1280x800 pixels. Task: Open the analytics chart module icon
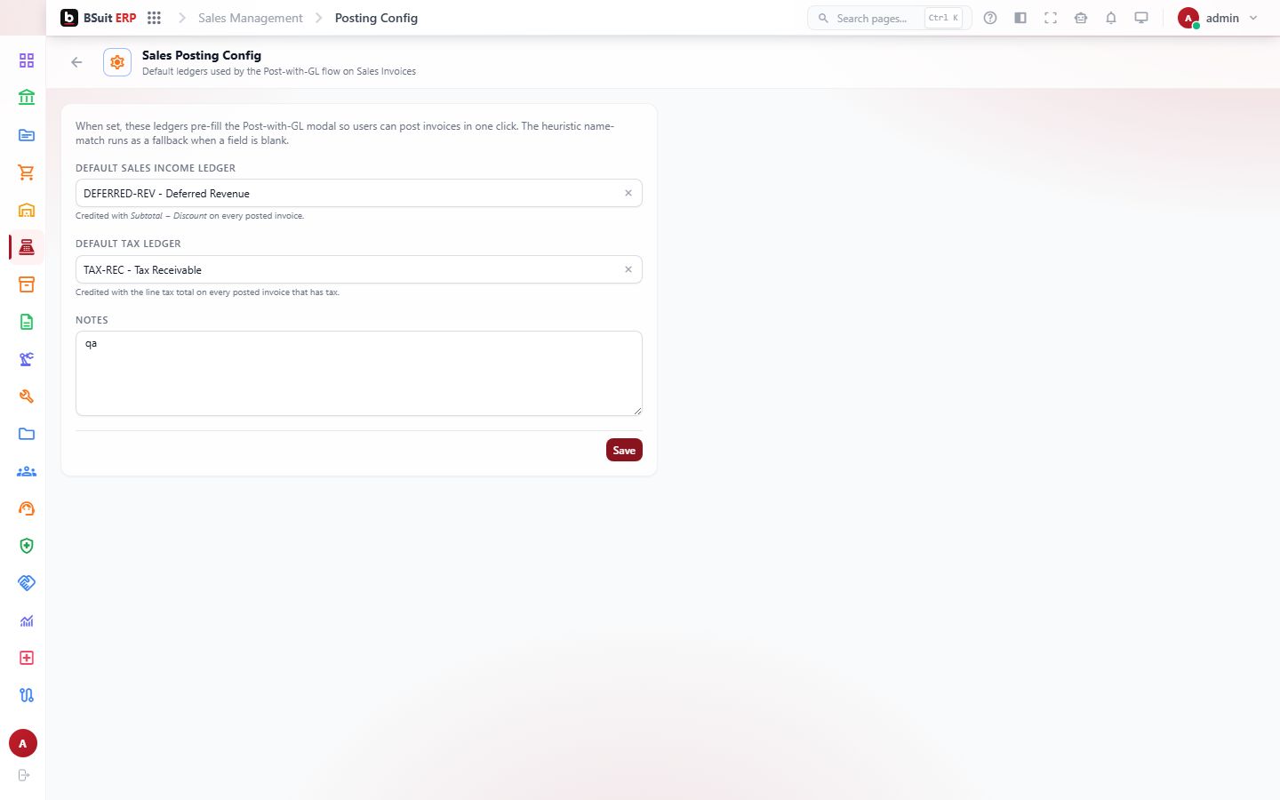click(x=27, y=620)
